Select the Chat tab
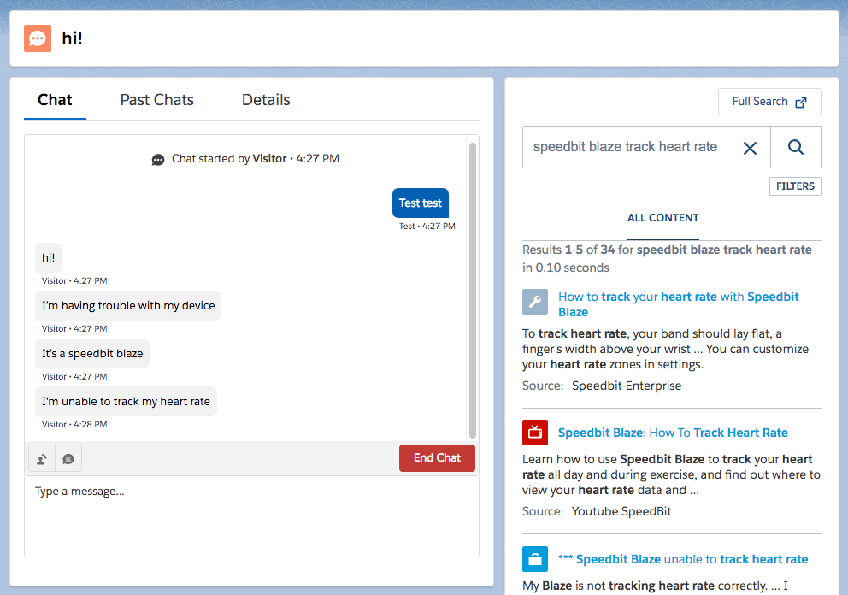This screenshot has width=848, height=595. [x=55, y=100]
